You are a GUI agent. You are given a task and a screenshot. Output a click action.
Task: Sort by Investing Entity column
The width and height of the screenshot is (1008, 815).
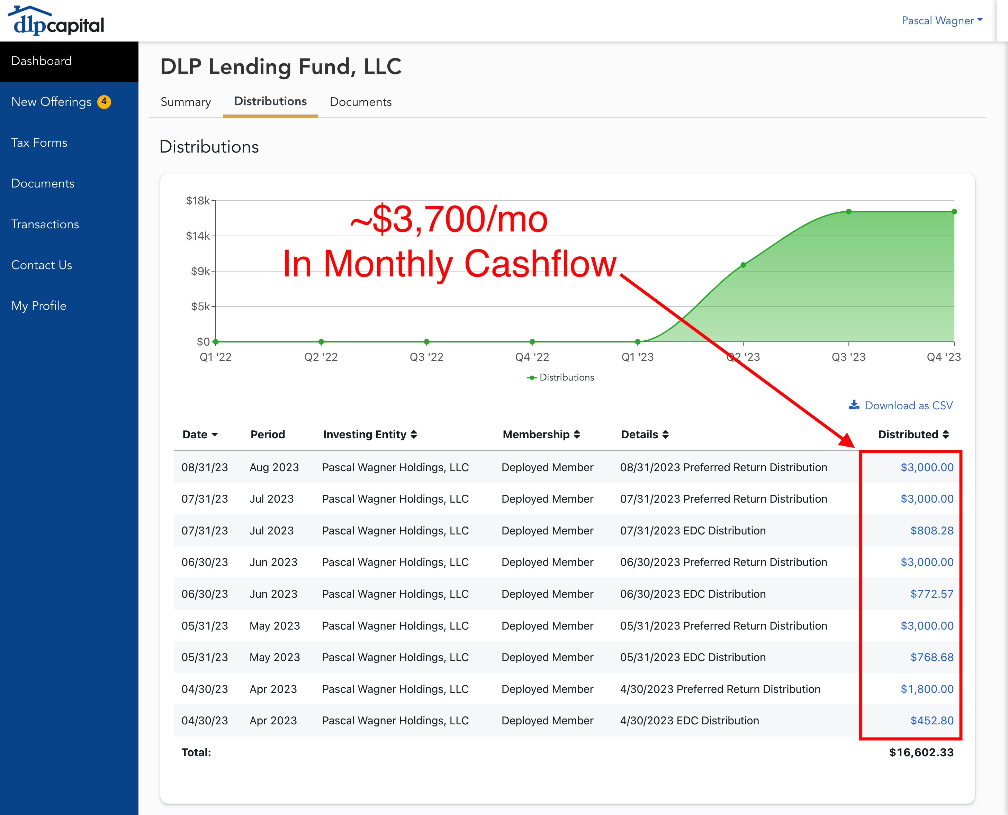[x=370, y=435]
